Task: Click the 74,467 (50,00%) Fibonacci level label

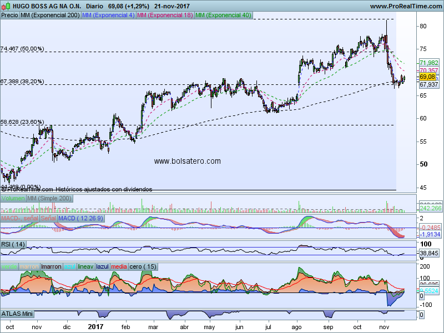Action: click(22, 49)
